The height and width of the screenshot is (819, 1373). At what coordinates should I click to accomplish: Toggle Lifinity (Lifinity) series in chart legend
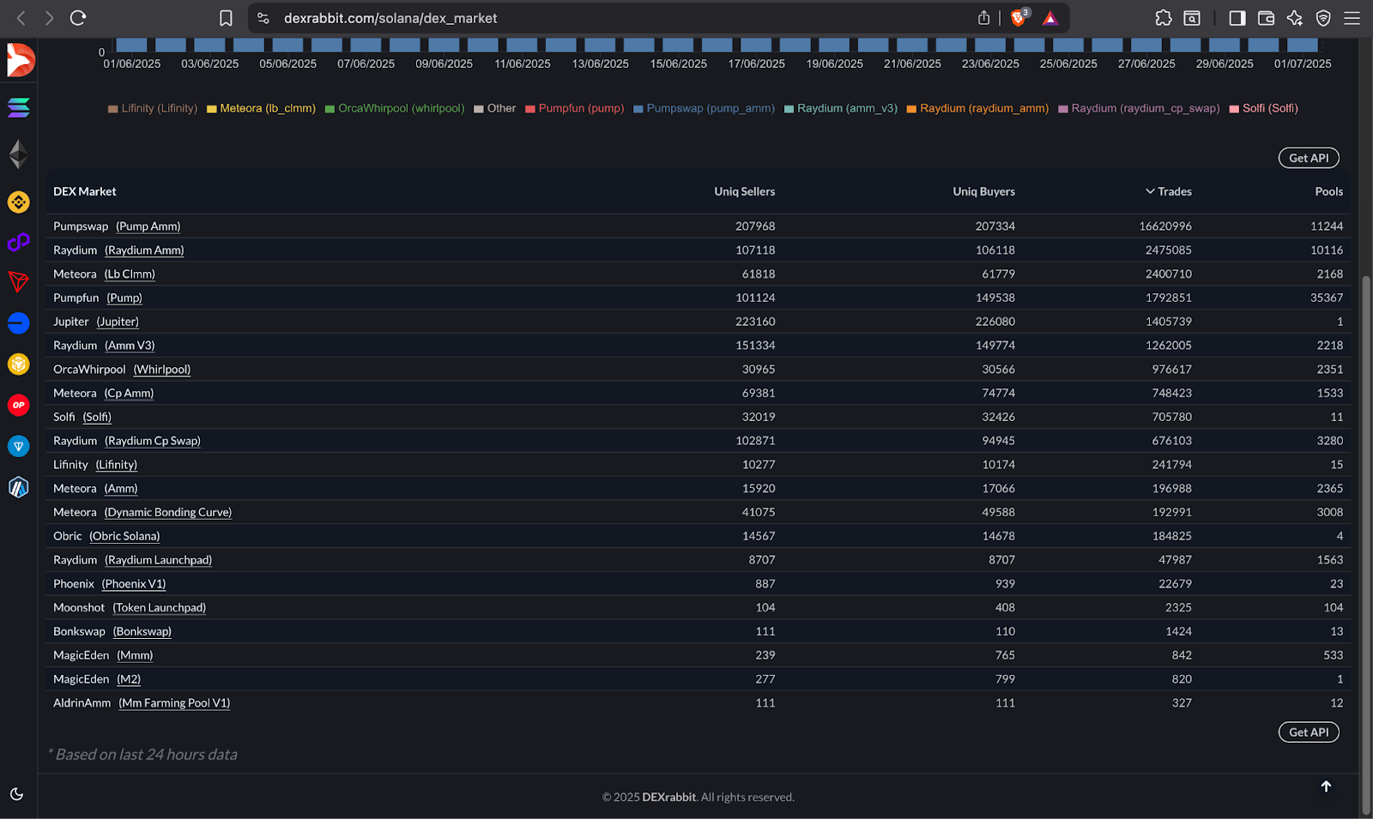tap(153, 108)
